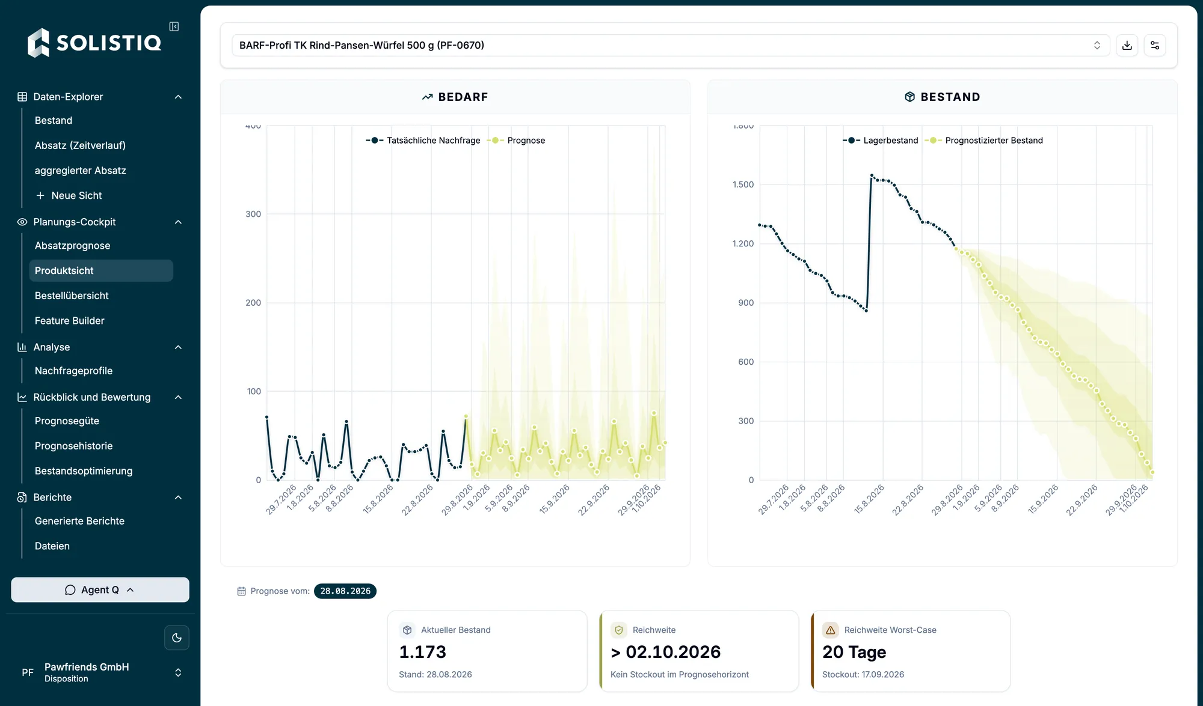1203x706 pixels.
Task: Click the Bedarf trend arrow icon
Action: (428, 97)
